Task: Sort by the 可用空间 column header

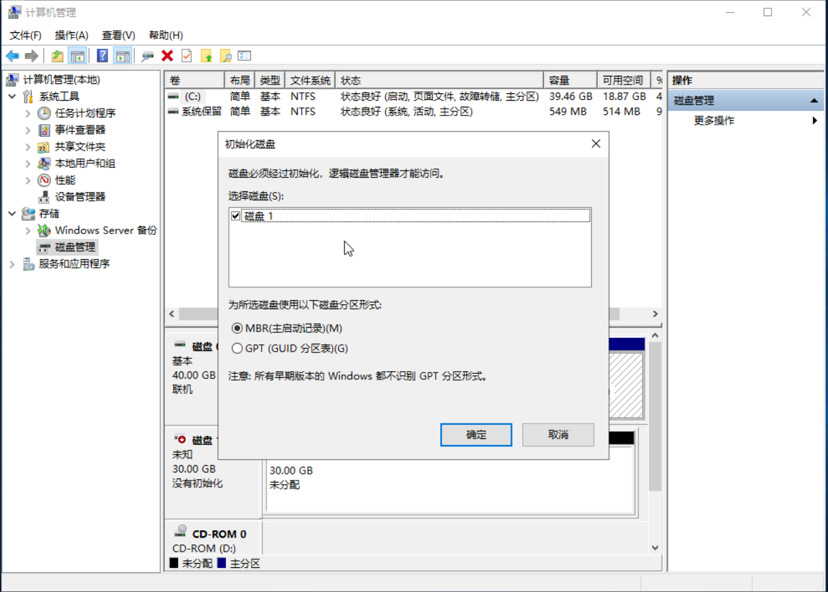Action: (x=622, y=81)
